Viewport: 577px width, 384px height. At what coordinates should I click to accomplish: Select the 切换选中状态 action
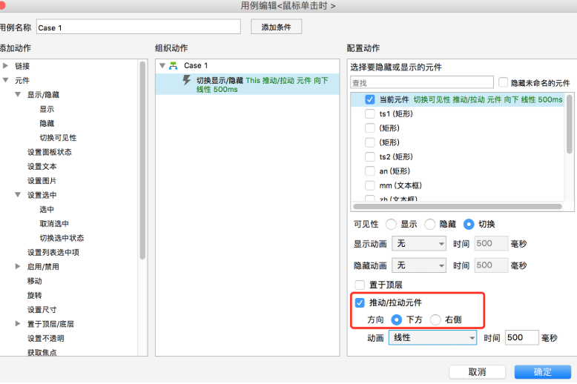[x=62, y=238]
